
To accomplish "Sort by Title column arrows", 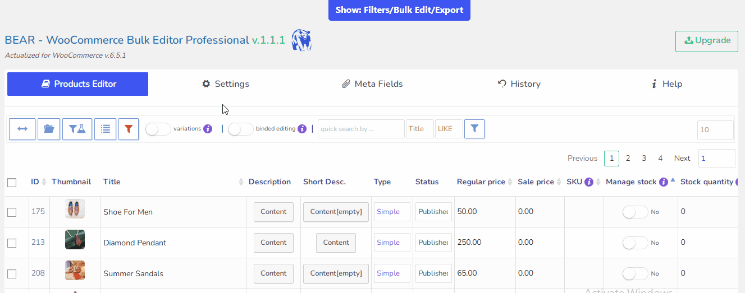I will [x=241, y=182].
